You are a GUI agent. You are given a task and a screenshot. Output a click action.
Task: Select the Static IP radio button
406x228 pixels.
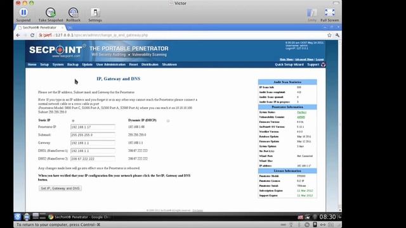point(73,121)
